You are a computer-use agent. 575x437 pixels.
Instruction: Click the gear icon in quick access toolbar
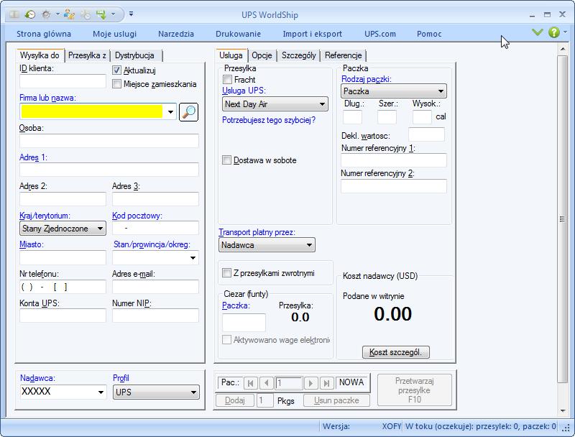(x=46, y=14)
